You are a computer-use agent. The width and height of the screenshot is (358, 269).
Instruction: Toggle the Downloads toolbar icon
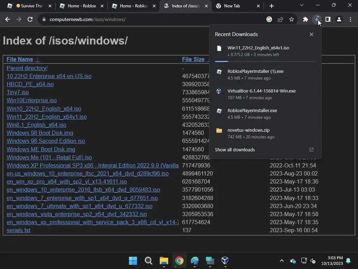pyautogui.click(x=317, y=20)
